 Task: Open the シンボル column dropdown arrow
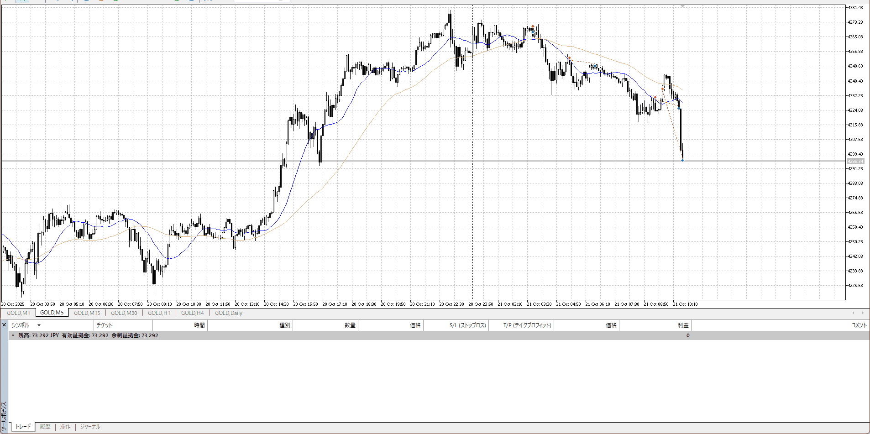pyautogui.click(x=39, y=325)
